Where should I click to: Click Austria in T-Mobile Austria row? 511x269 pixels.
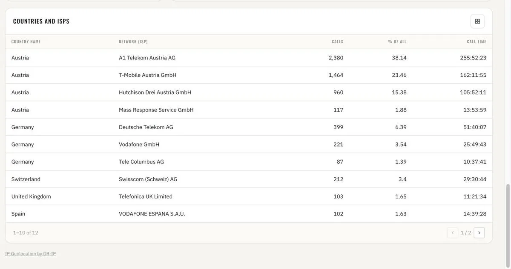point(20,75)
